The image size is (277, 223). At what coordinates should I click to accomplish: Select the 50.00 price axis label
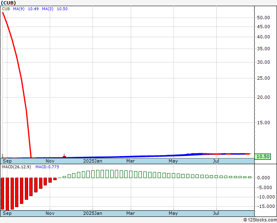264,18
